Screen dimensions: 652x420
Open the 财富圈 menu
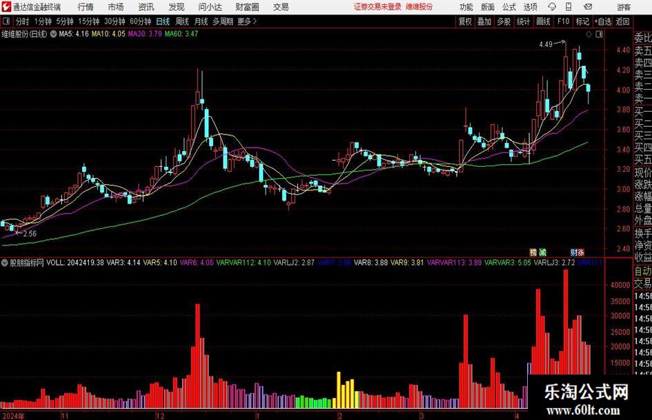[247, 7]
